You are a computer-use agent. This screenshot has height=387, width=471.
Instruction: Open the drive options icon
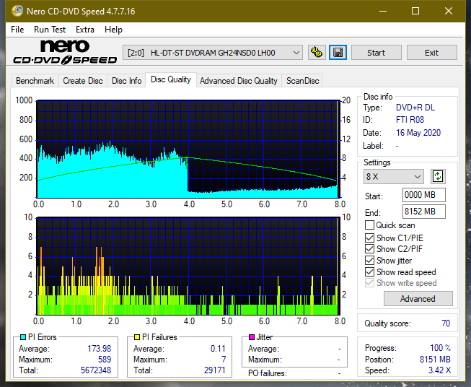coord(317,53)
